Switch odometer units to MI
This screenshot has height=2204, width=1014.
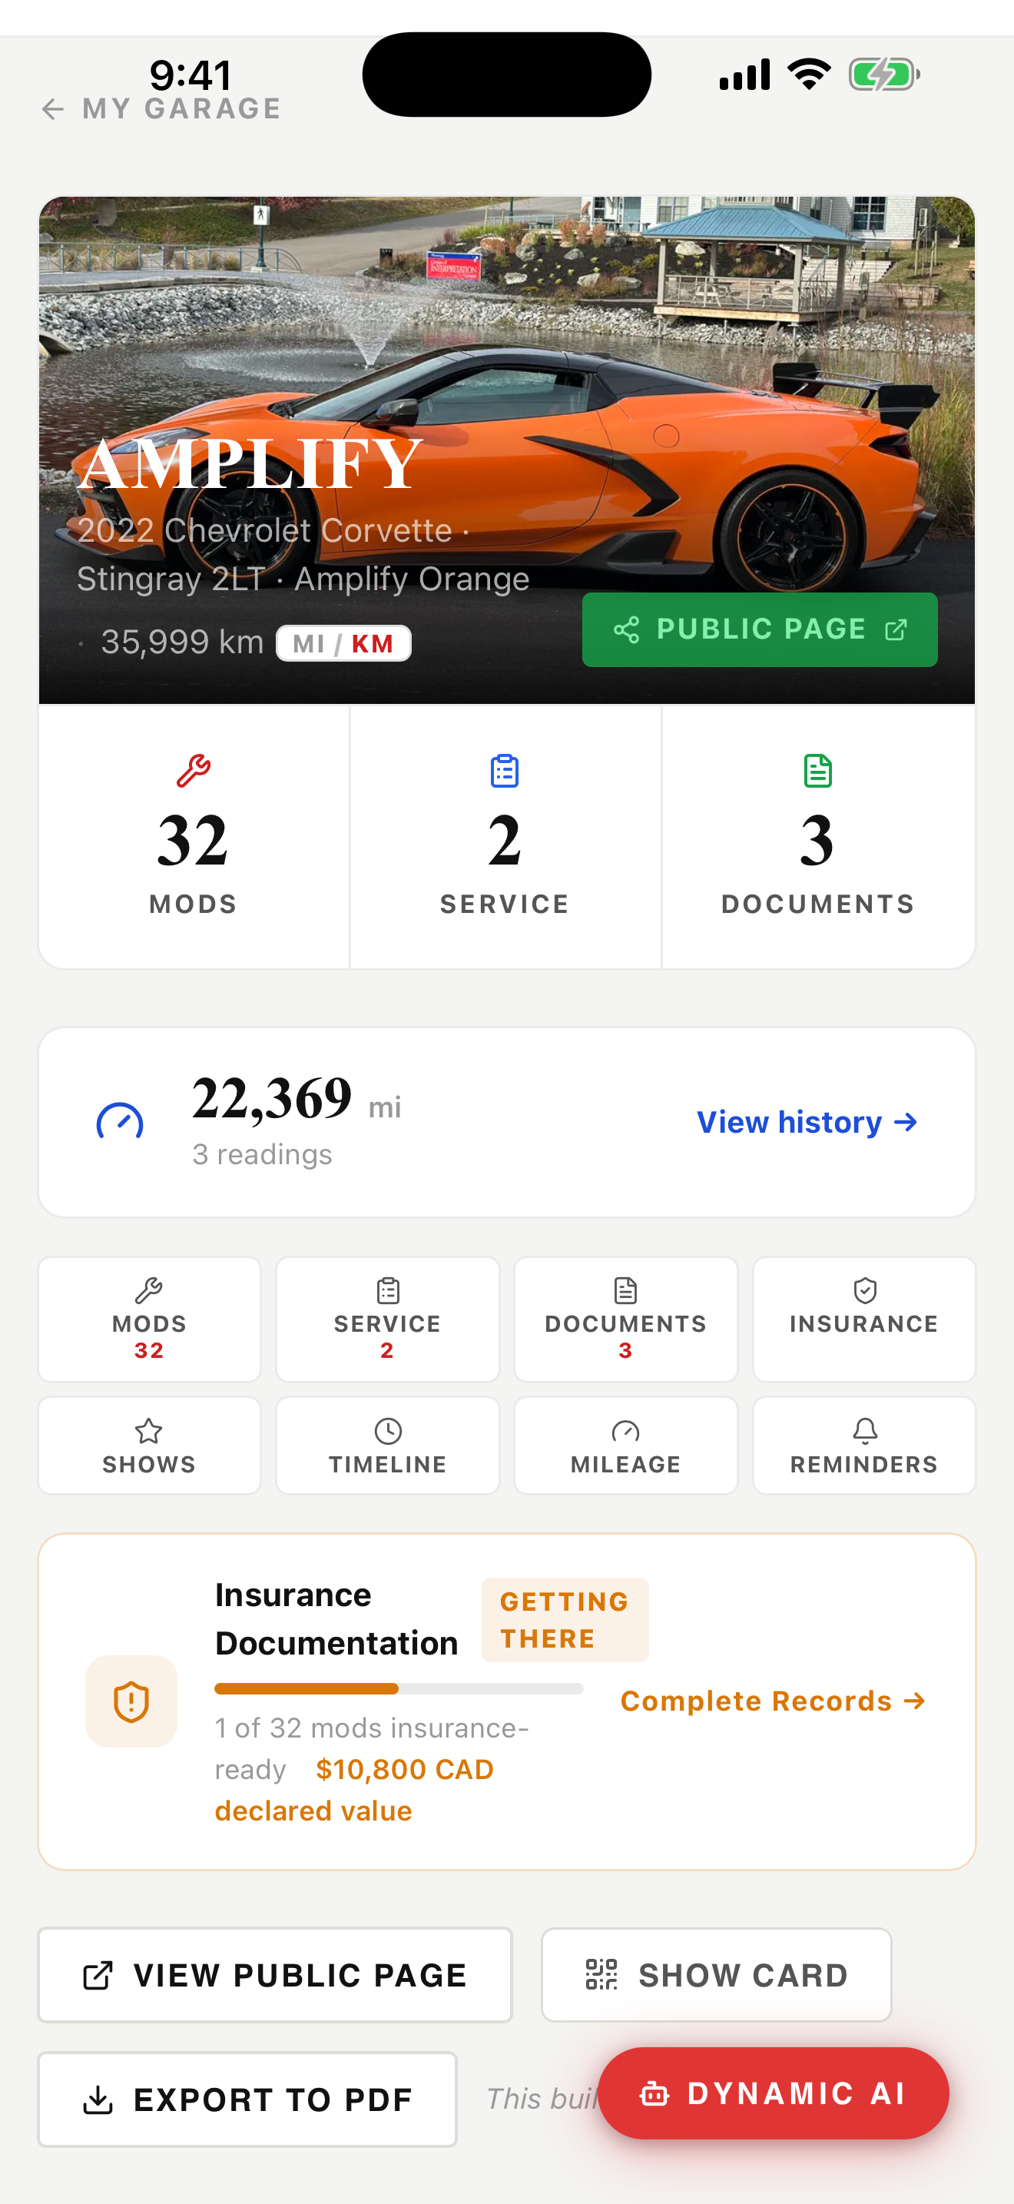tap(309, 643)
